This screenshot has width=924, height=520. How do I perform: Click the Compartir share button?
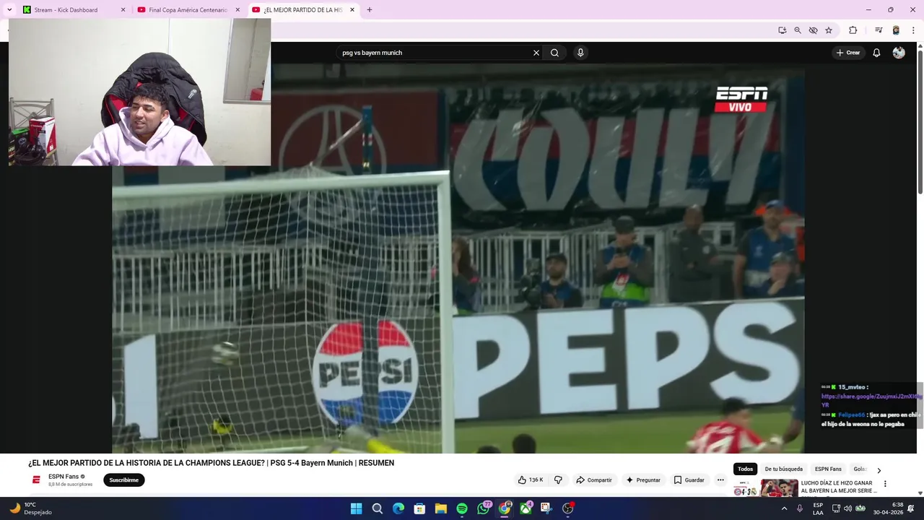click(593, 480)
